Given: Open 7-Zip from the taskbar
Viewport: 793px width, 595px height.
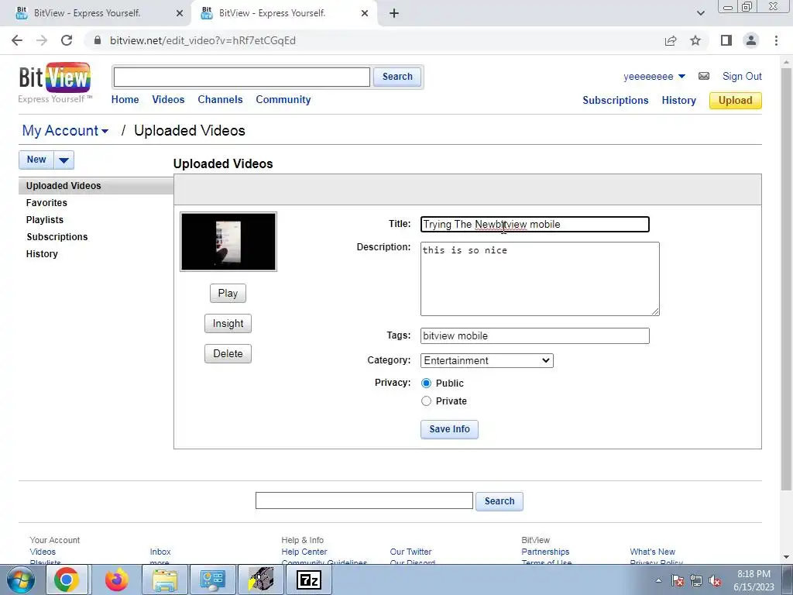Looking at the screenshot, I should (x=309, y=580).
